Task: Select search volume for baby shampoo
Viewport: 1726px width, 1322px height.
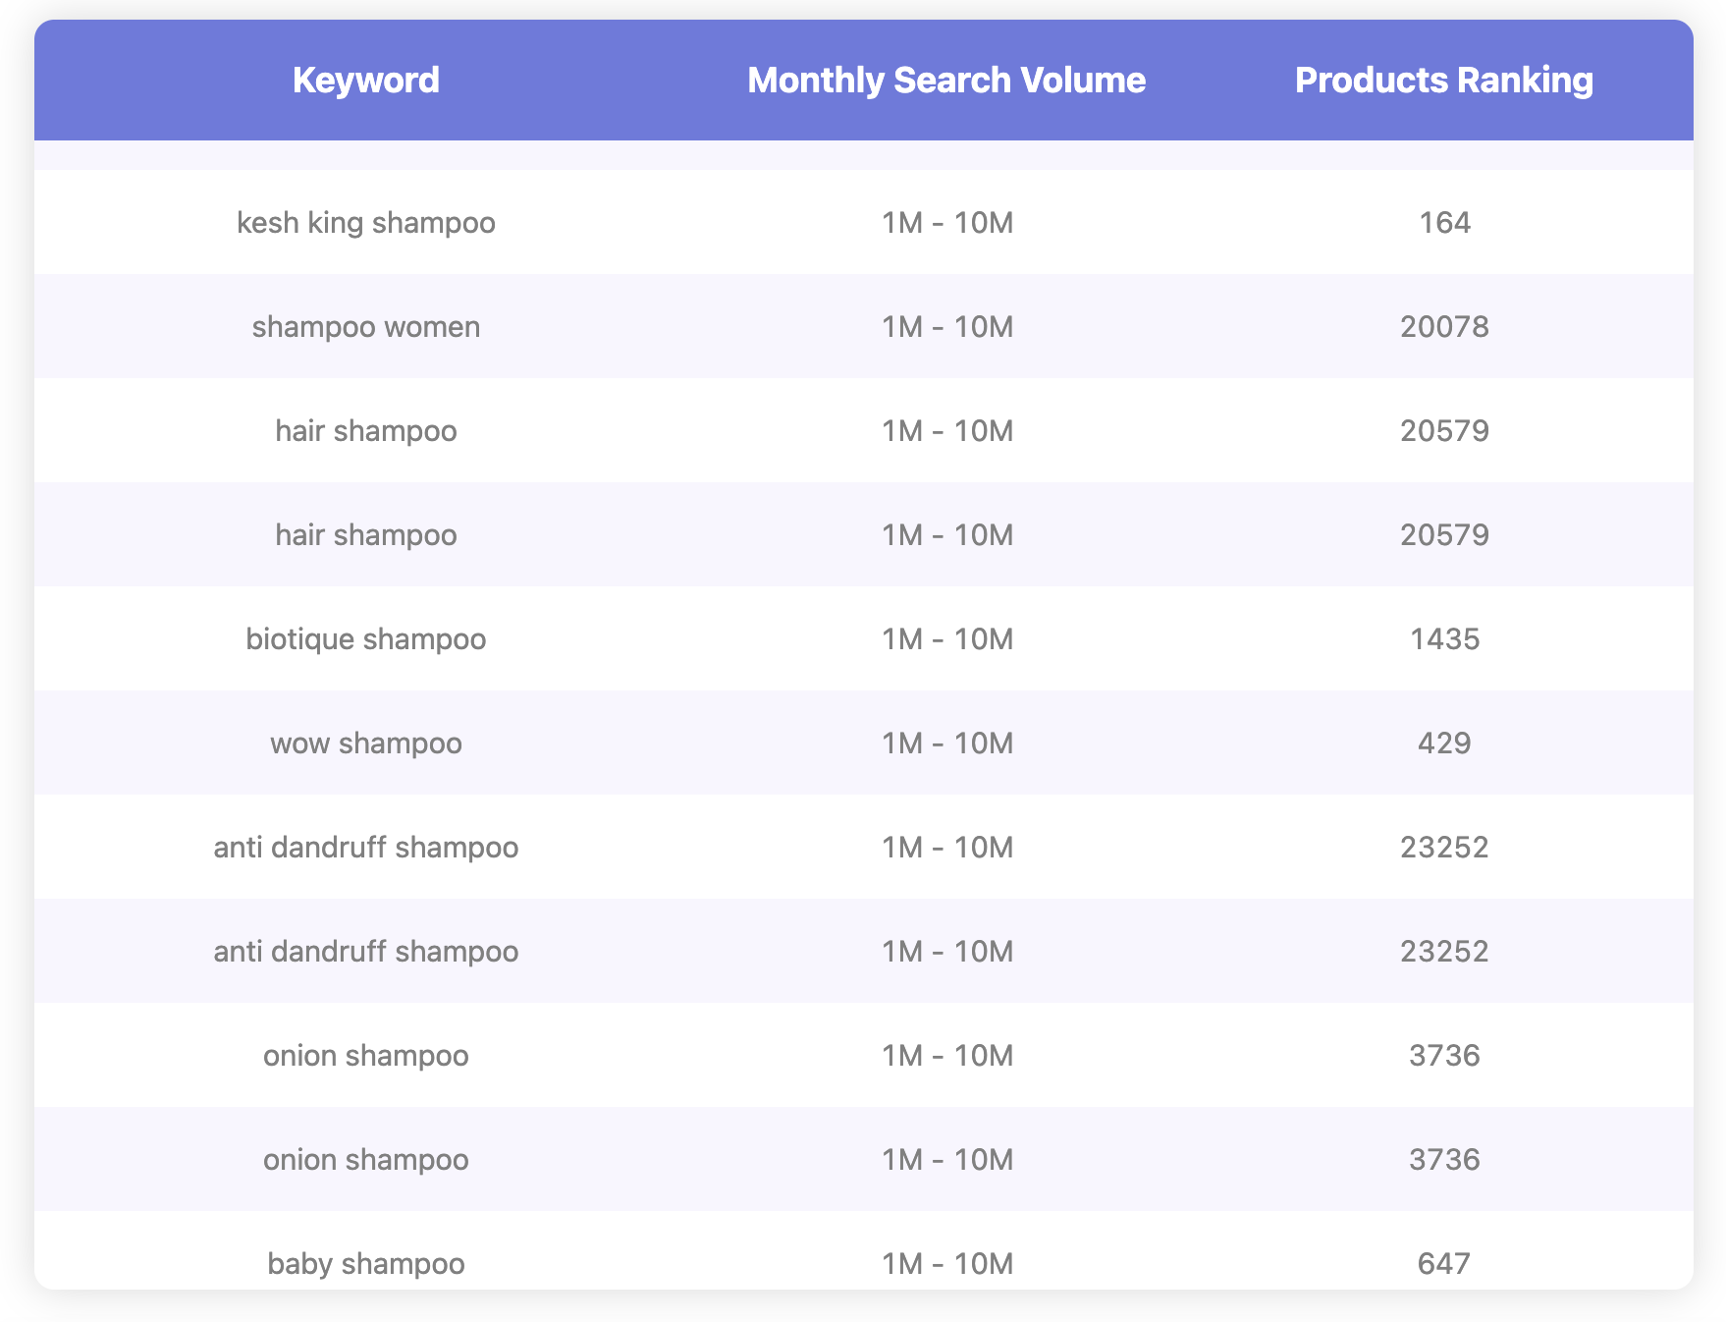Action: [x=946, y=1263]
